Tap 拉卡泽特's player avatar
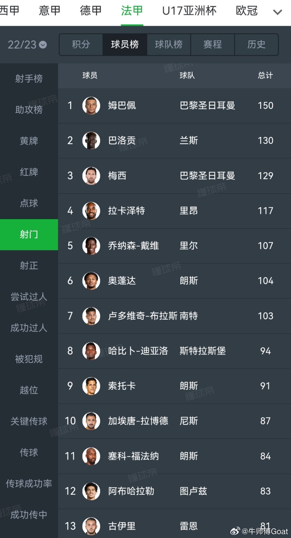Image resolution: width=291 pixels, height=538 pixels. (x=91, y=211)
